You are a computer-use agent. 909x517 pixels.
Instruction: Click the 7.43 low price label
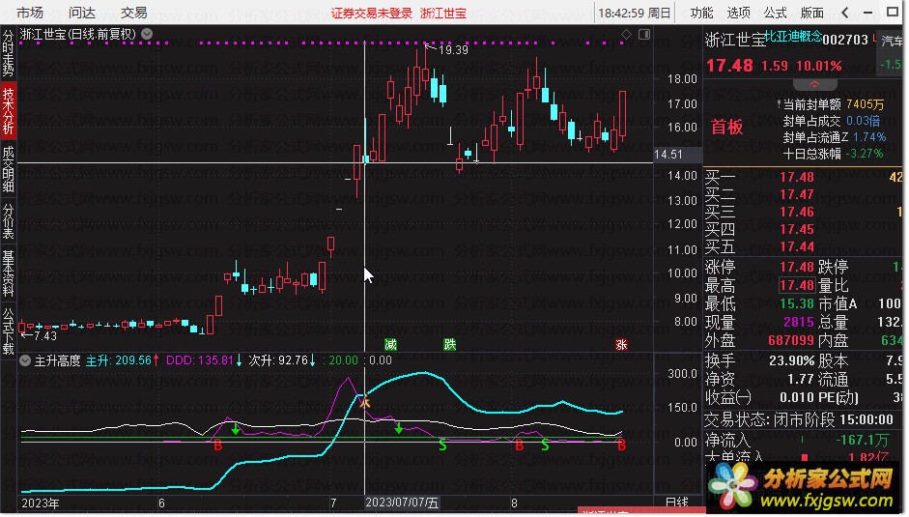(x=45, y=335)
